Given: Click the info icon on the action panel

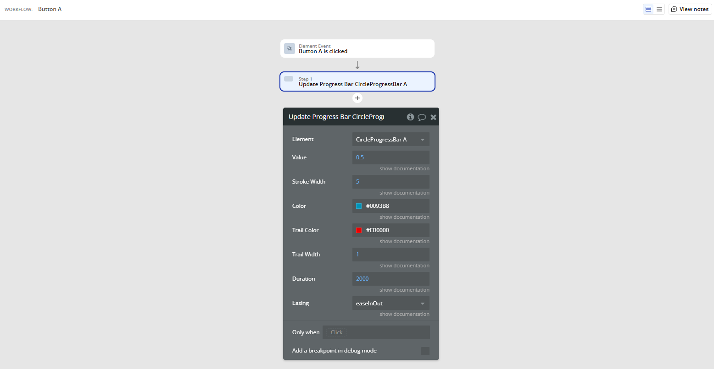Looking at the screenshot, I should pyautogui.click(x=410, y=117).
